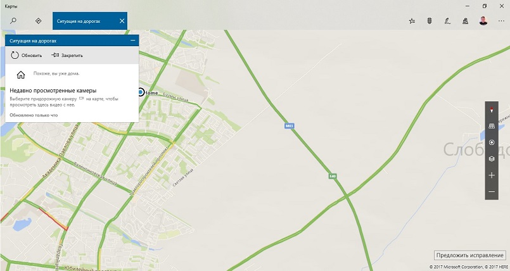Open saved places favorites icon

(412, 21)
